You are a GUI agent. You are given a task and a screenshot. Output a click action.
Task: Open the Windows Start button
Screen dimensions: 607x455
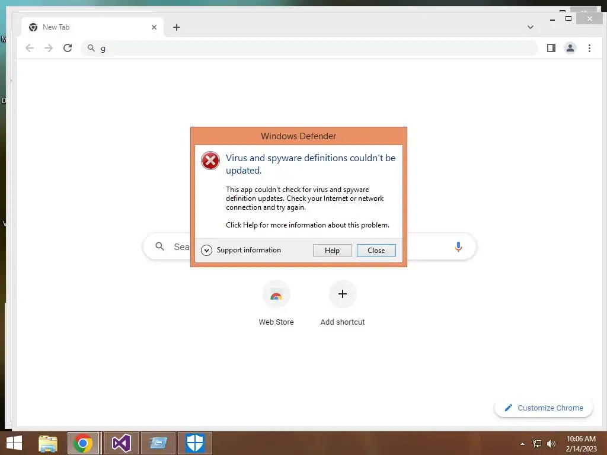[14, 443]
